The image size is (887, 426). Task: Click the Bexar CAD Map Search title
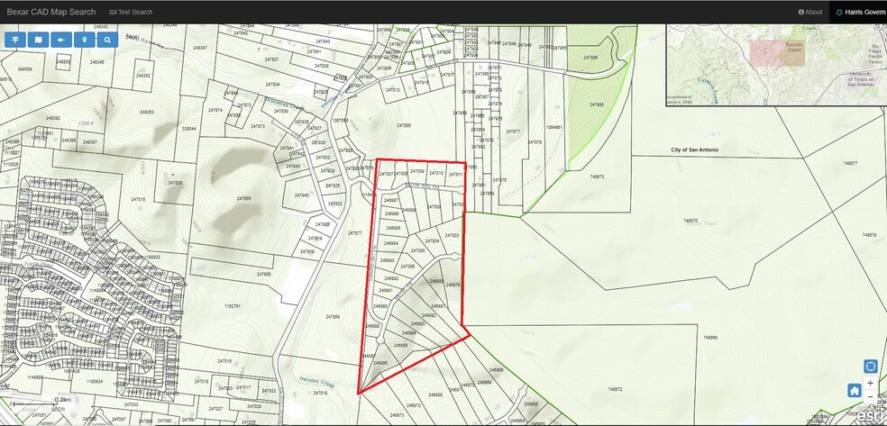[50, 12]
